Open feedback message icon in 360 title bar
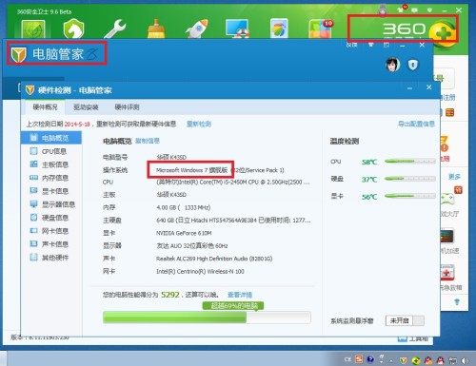The image size is (476, 366). click(x=414, y=10)
